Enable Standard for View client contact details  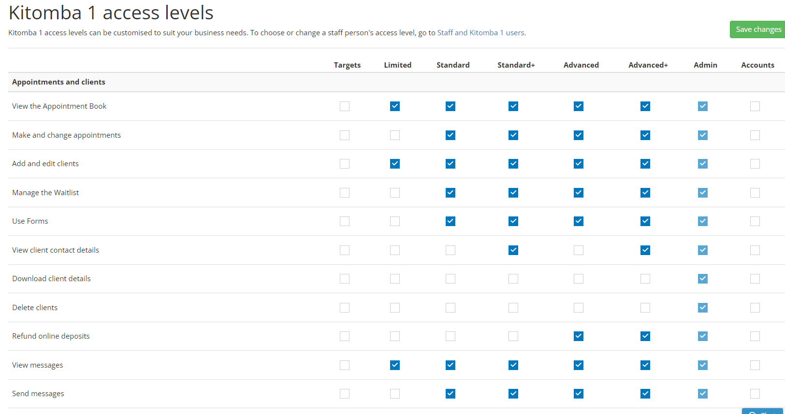pyautogui.click(x=451, y=250)
